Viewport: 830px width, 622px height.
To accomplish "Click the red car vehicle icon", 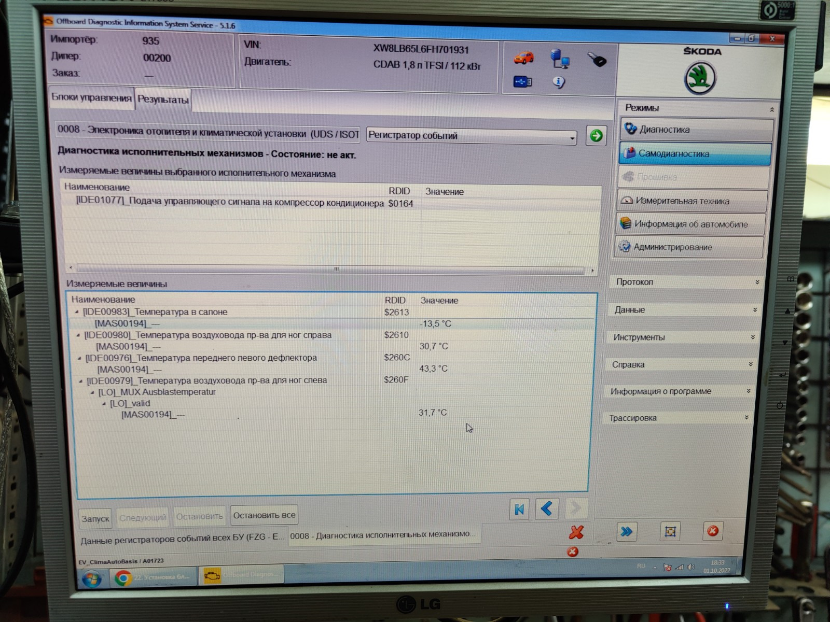I will point(523,57).
